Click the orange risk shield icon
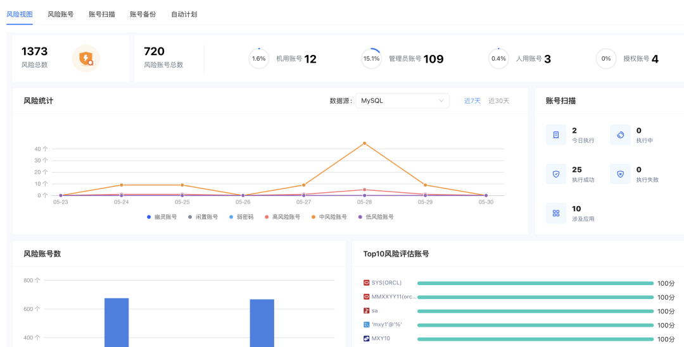This screenshot has width=684, height=347. pyautogui.click(x=86, y=58)
